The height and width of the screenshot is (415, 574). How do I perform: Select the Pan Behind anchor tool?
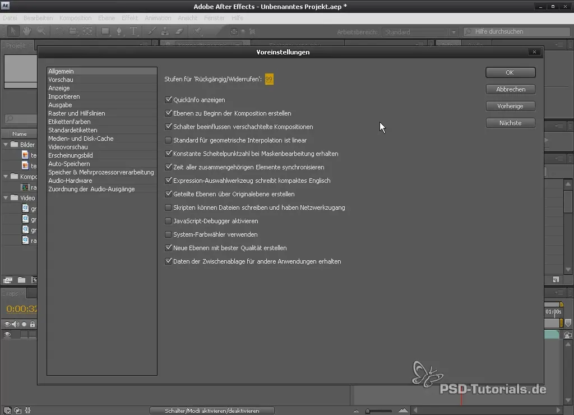[88, 31]
